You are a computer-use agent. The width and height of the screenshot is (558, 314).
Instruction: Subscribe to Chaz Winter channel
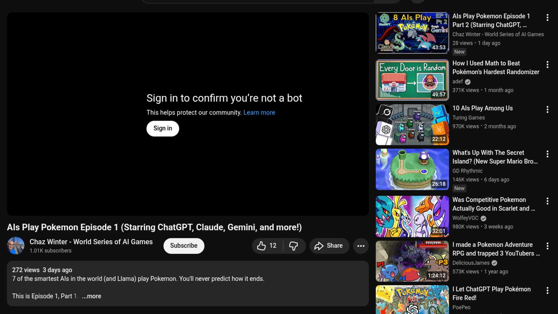point(184,246)
